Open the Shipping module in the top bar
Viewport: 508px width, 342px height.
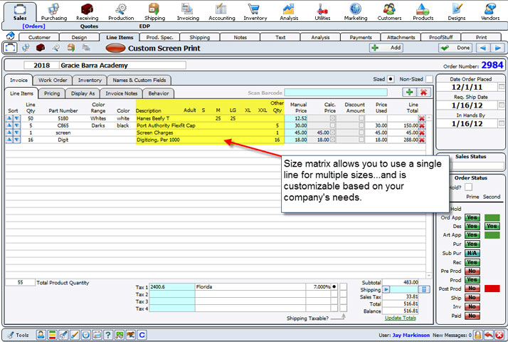click(x=154, y=12)
